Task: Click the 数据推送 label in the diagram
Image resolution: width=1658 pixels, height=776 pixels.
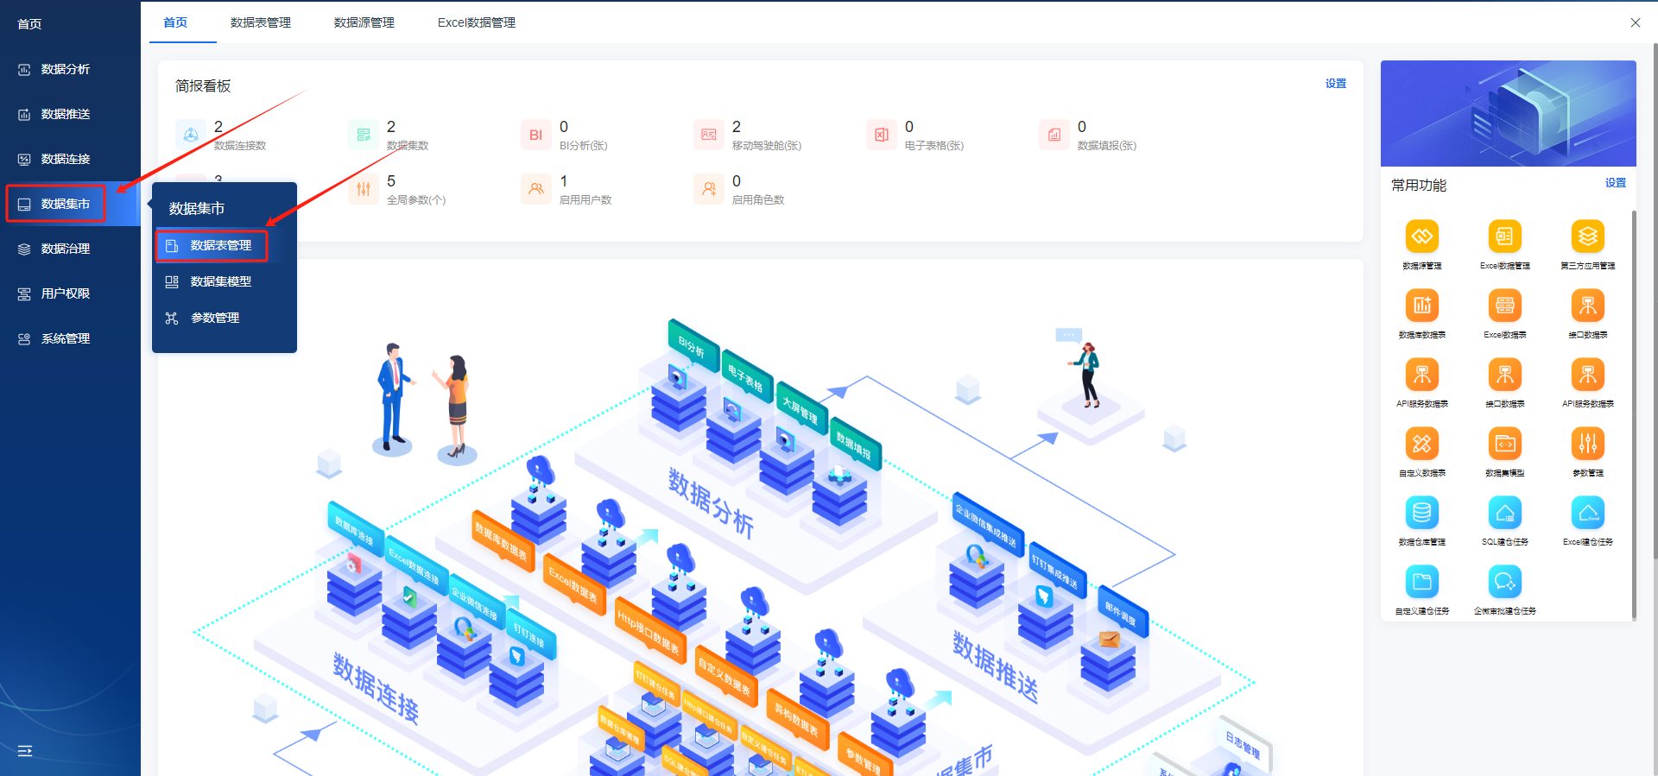Action: pos(996,667)
